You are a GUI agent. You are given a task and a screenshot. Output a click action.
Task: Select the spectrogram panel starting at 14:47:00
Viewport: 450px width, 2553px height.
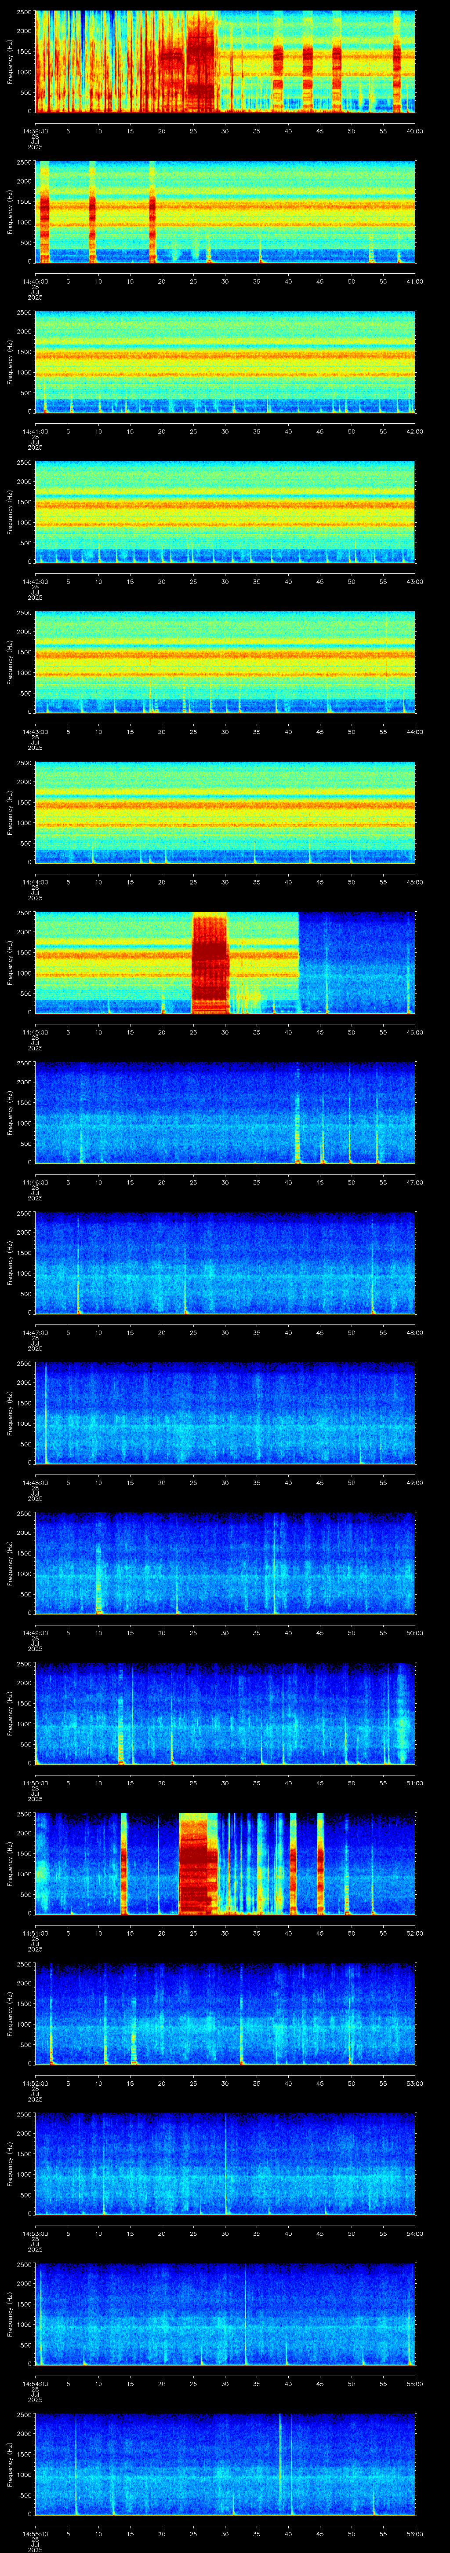225,1262
